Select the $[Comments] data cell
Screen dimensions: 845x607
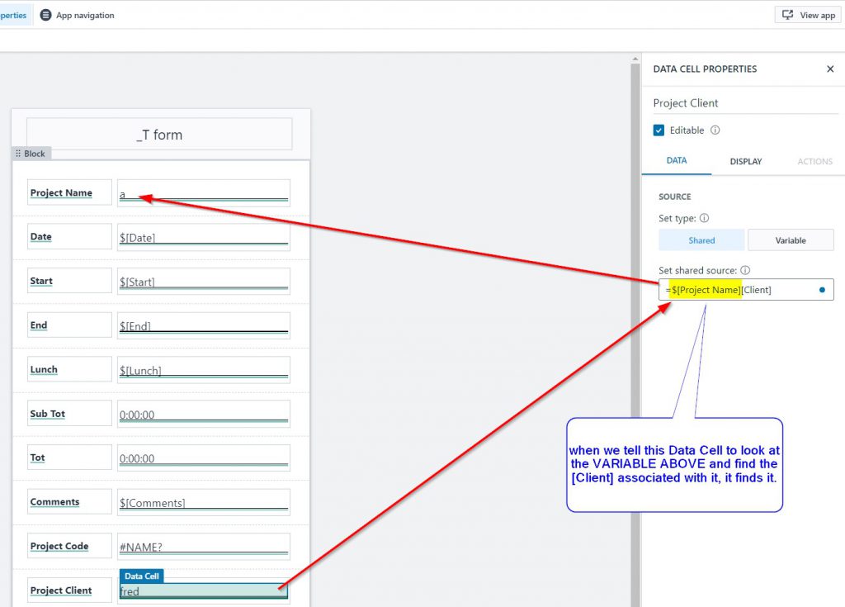tap(203, 502)
